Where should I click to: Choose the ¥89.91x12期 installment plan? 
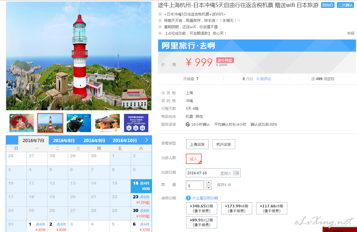(202, 222)
